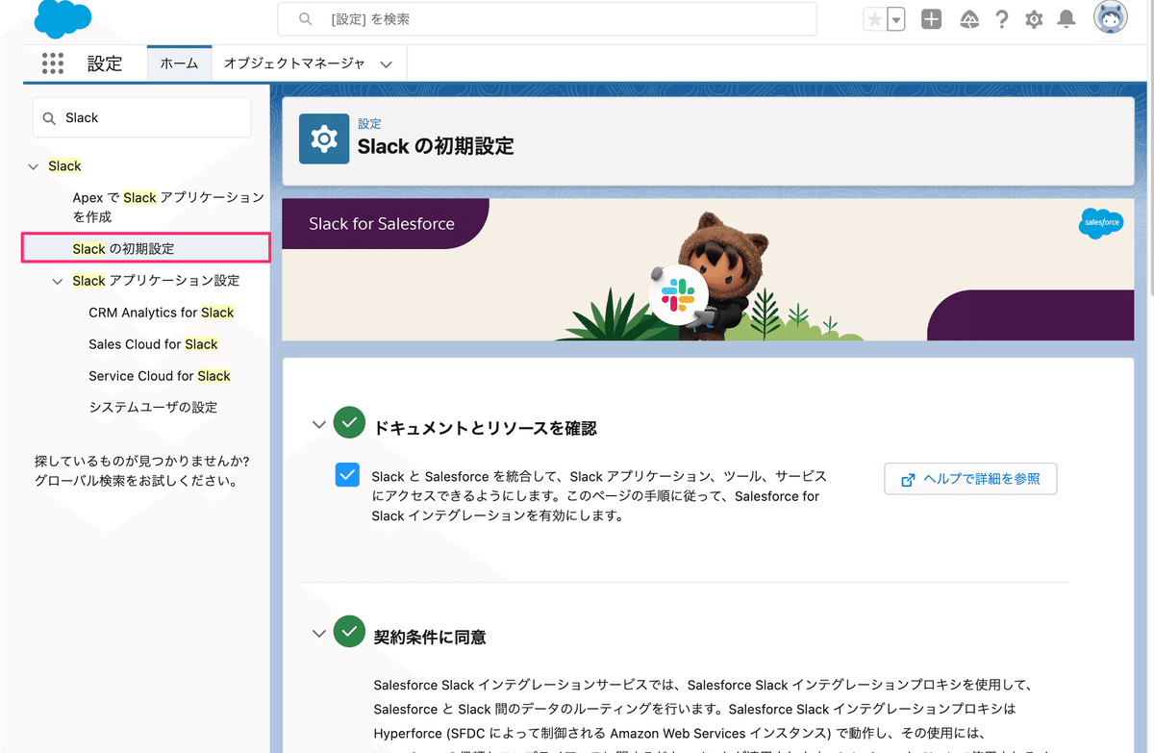Click the ドキュメントとリソースを確認 heading
The width and height of the screenshot is (1154, 753).
485,428
